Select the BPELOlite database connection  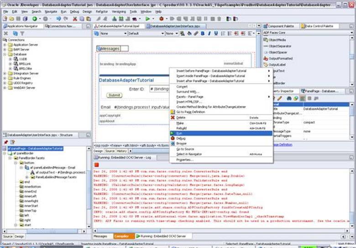25,69
